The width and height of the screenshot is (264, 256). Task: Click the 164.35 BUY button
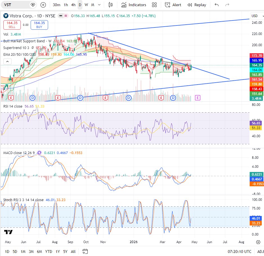pos(39,25)
